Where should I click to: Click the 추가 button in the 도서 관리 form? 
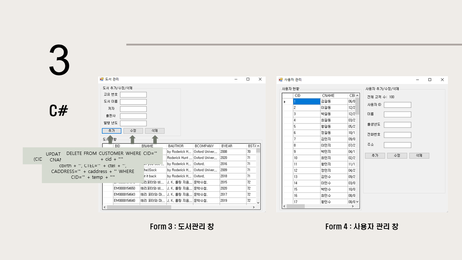pyautogui.click(x=112, y=130)
